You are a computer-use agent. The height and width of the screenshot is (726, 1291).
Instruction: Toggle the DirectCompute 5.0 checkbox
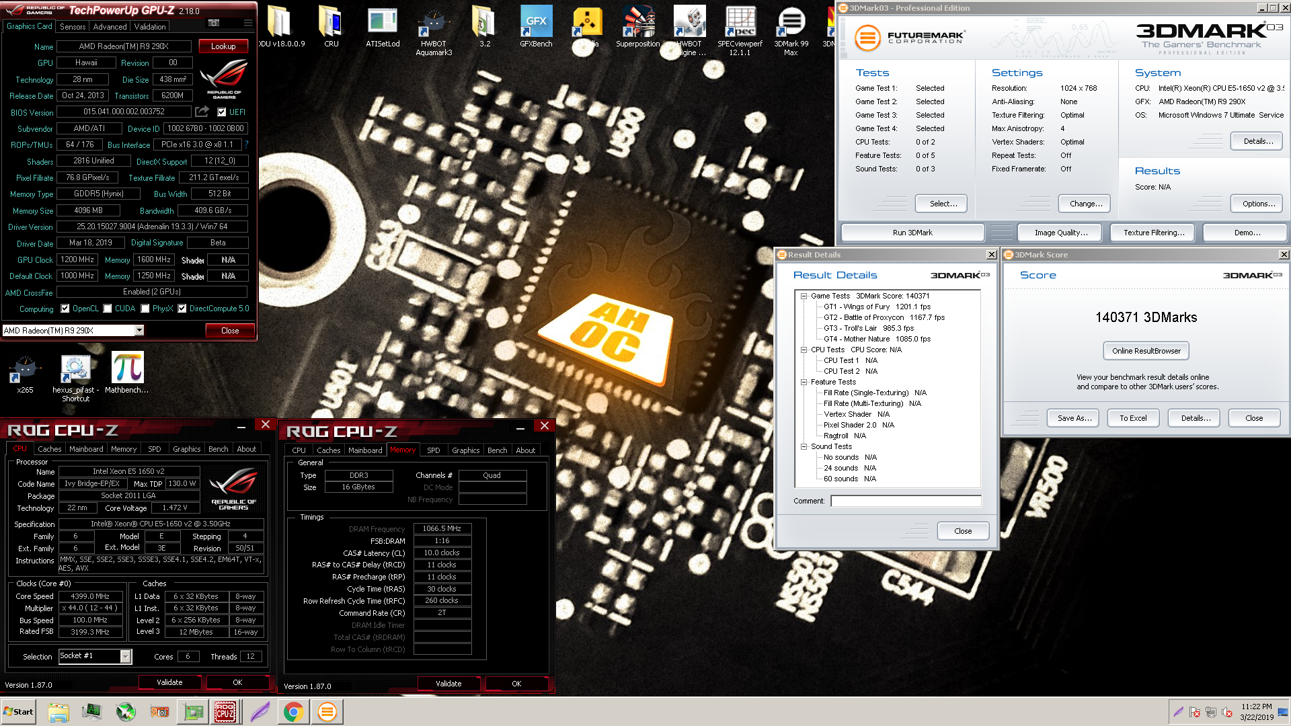[x=182, y=309]
